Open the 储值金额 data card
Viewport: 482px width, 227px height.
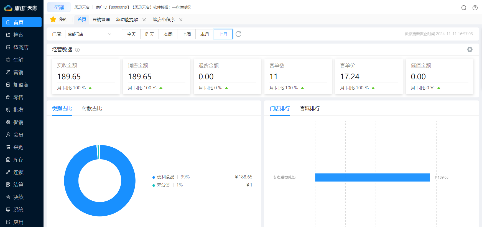point(440,76)
